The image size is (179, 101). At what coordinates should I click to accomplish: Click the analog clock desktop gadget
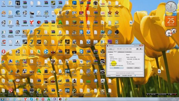point(171,6)
